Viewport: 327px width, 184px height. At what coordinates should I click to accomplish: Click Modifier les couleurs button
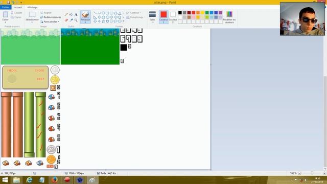[229, 17]
